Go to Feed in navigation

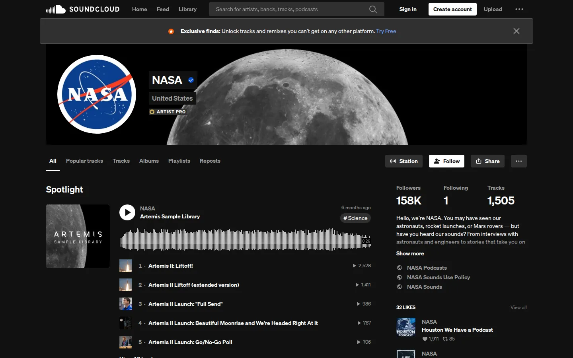[163, 9]
